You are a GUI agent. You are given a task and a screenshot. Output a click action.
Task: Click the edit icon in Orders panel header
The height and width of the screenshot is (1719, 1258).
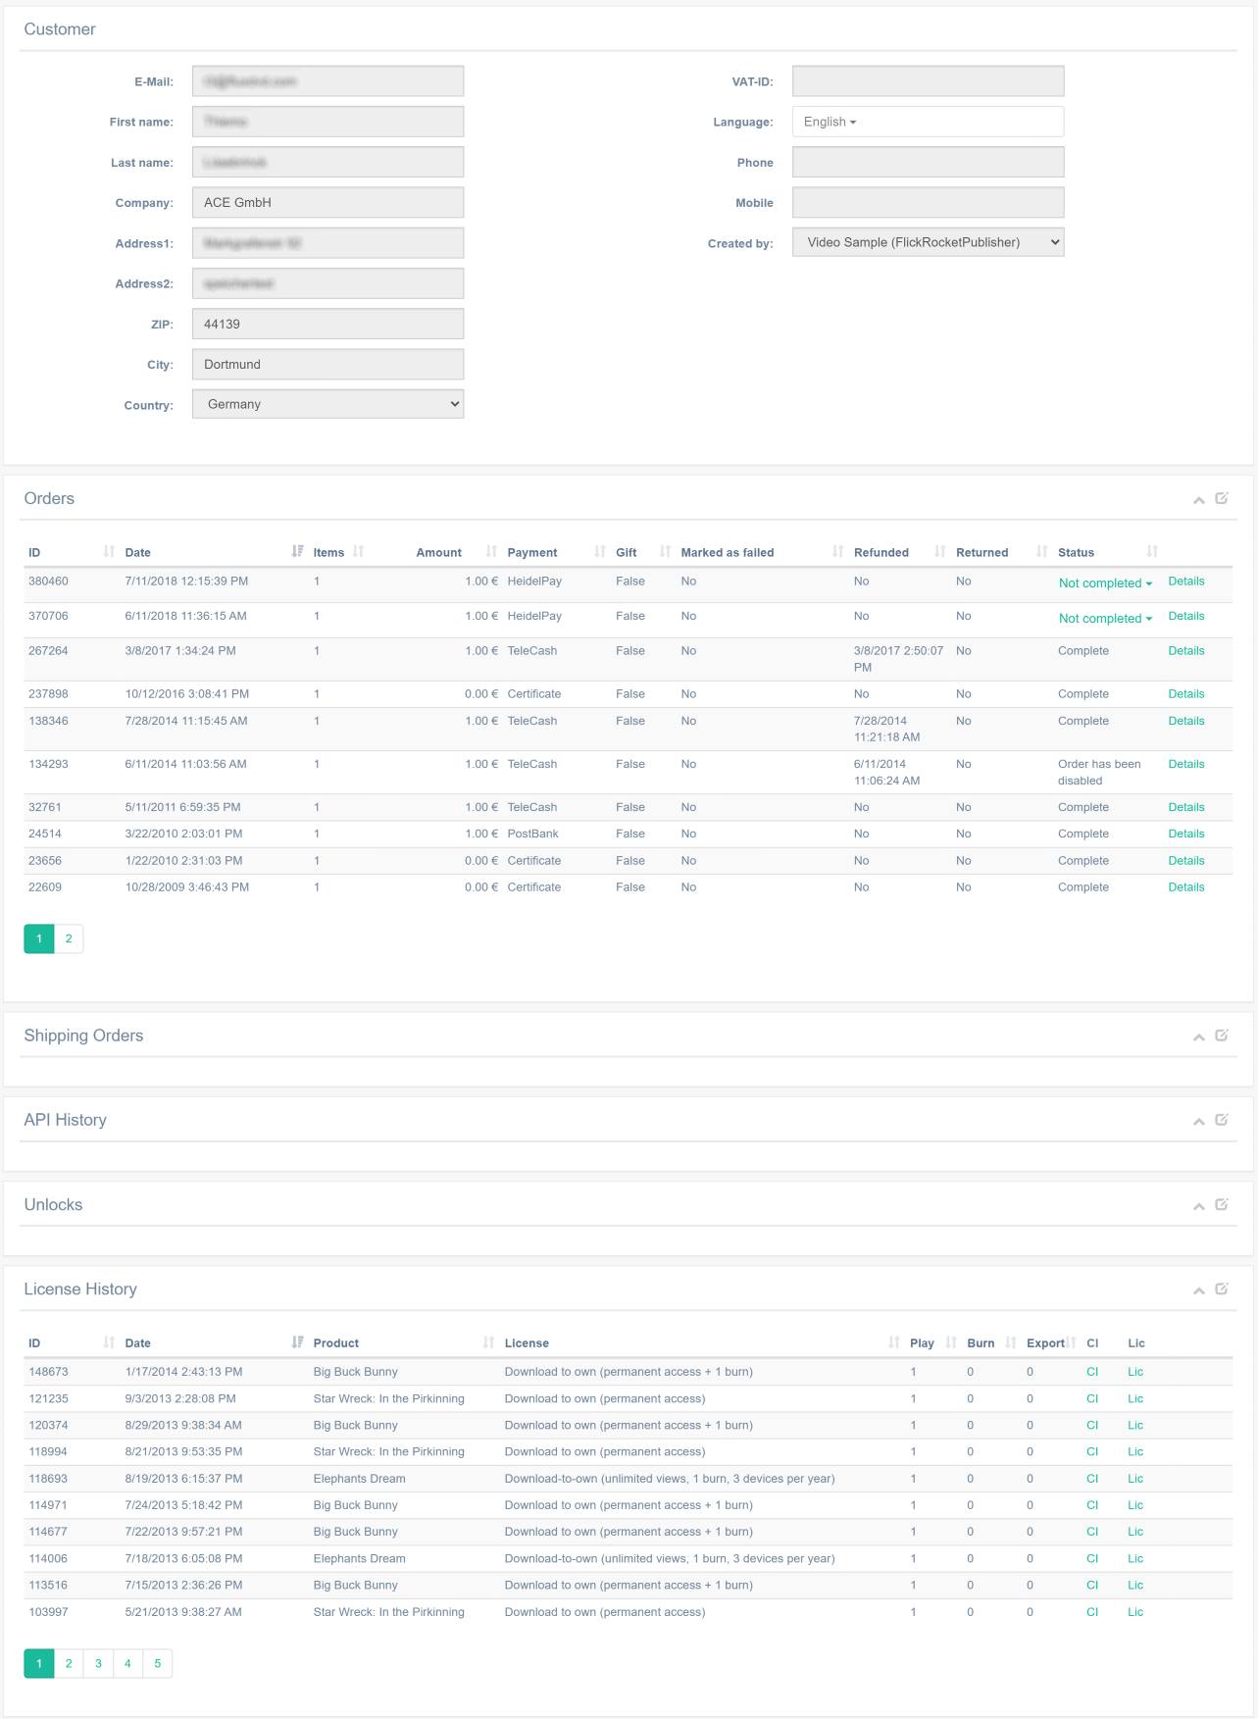click(1222, 498)
